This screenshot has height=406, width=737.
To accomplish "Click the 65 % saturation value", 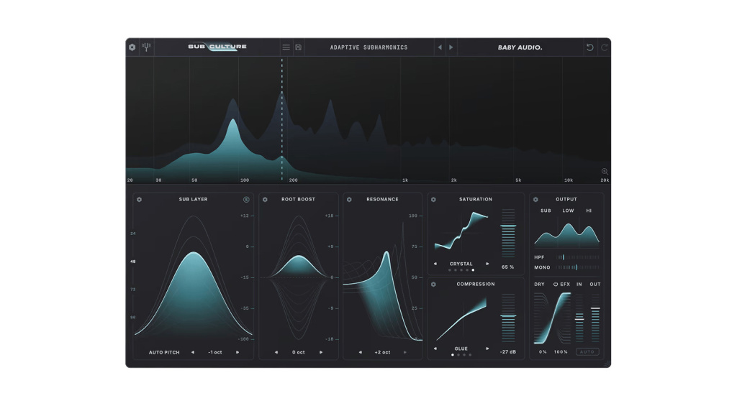I will (507, 267).
